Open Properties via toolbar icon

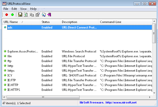38,15
